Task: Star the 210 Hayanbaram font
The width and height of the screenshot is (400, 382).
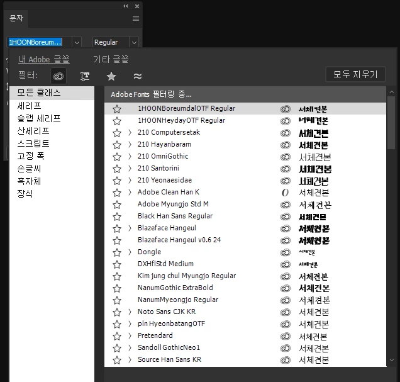Action: coord(117,145)
